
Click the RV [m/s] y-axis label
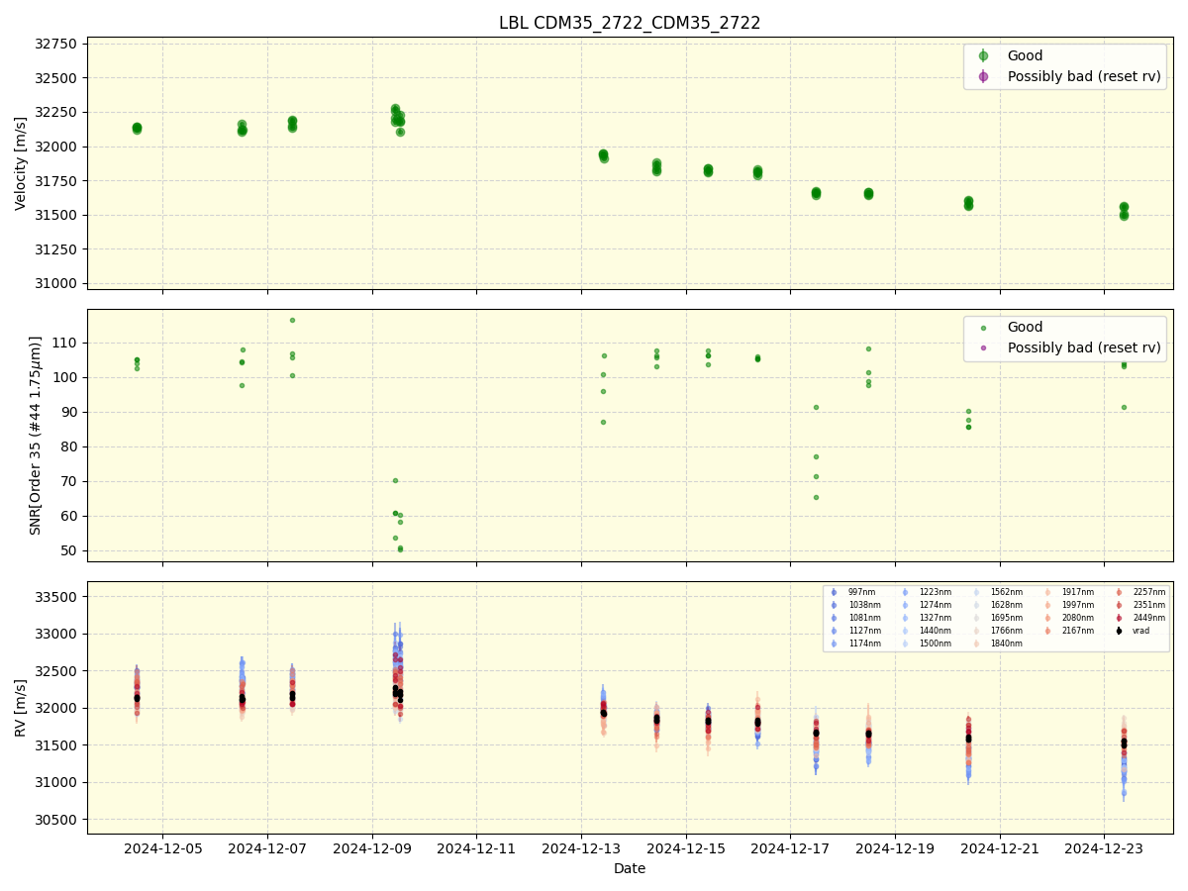(x=21, y=707)
